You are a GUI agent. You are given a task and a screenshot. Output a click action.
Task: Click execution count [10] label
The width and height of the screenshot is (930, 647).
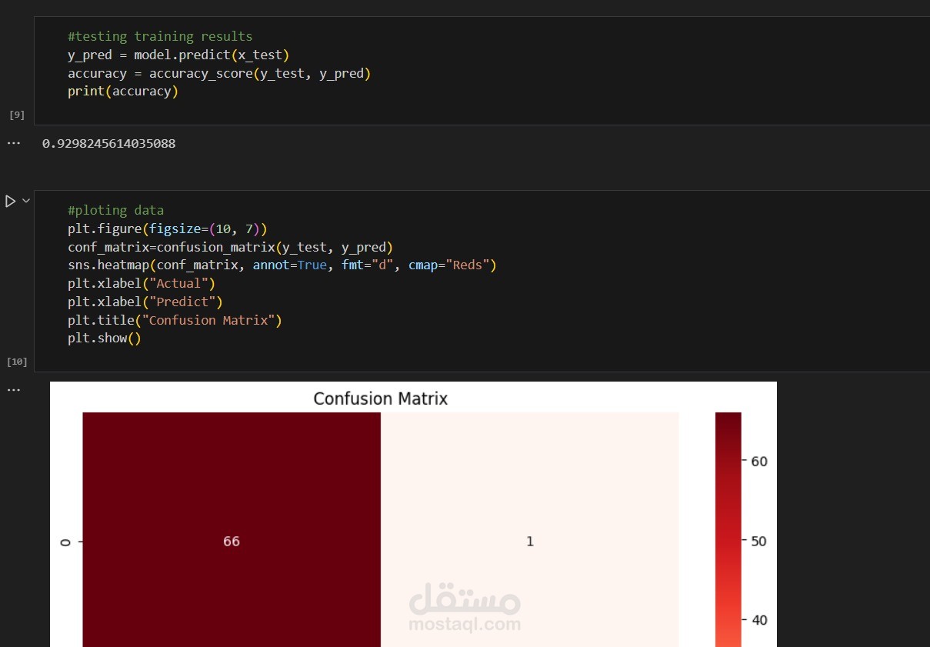coord(17,361)
